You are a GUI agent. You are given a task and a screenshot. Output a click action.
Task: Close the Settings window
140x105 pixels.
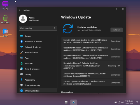tap(123, 9)
